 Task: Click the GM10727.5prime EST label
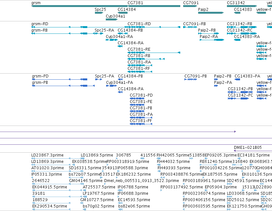point(97,200)
